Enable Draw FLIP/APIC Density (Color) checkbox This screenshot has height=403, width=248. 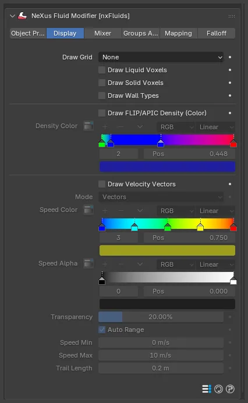click(x=102, y=113)
